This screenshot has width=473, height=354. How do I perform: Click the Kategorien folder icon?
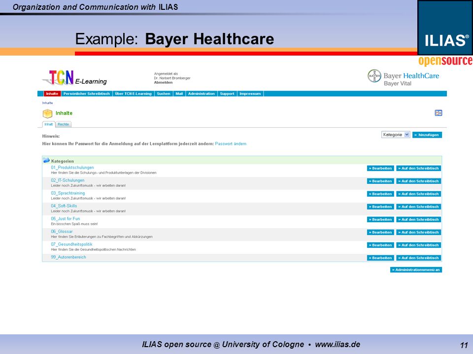pyautogui.click(x=46, y=160)
